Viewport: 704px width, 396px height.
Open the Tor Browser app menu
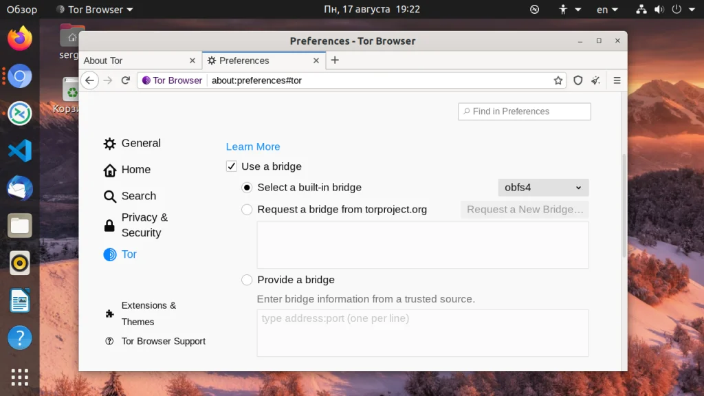point(94,10)
